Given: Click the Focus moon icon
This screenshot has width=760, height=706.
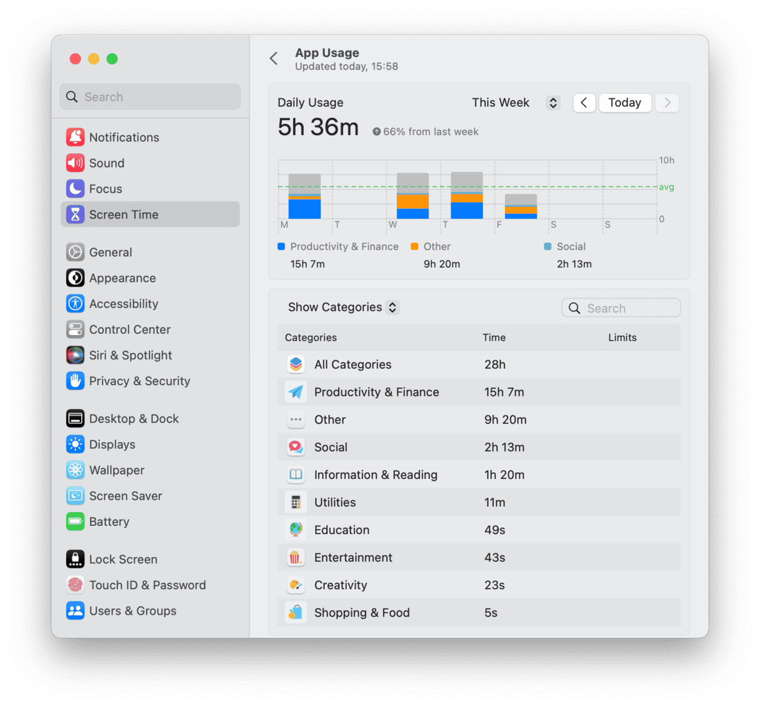Looking at the screenshot, I should pos(75,189).
